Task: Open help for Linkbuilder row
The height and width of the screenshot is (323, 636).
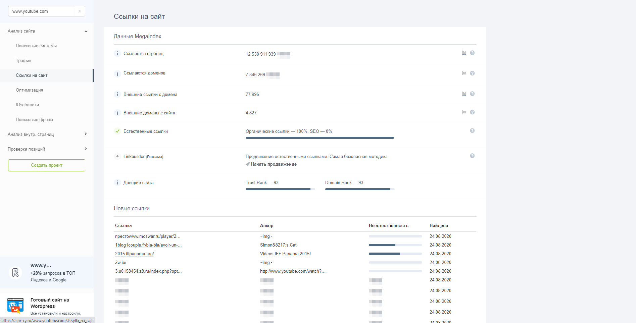Action: 472,156
